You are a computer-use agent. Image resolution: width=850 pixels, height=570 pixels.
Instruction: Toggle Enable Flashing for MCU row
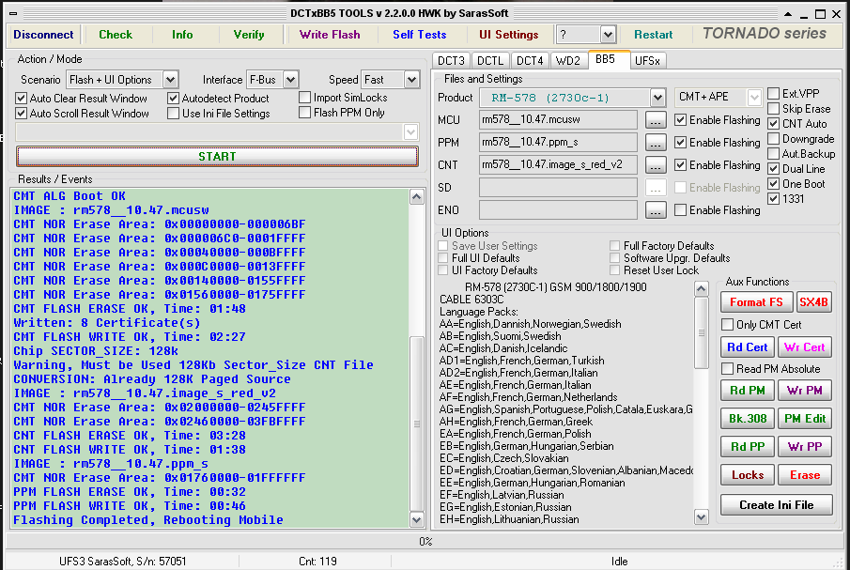[x=680, y=120]
